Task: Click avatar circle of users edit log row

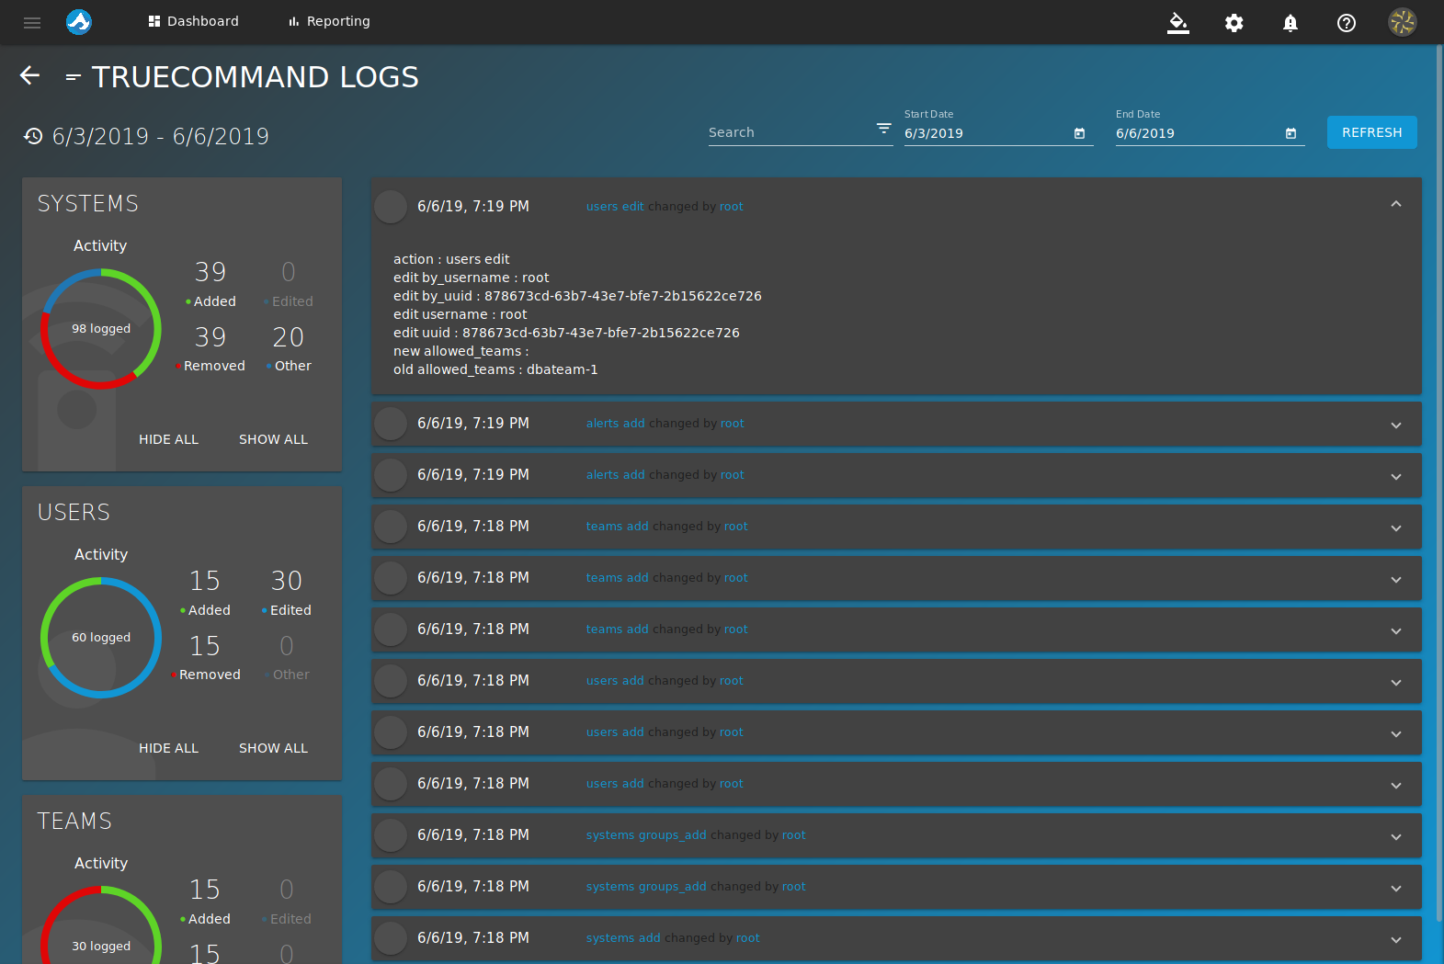Action: tap(391, 206)
